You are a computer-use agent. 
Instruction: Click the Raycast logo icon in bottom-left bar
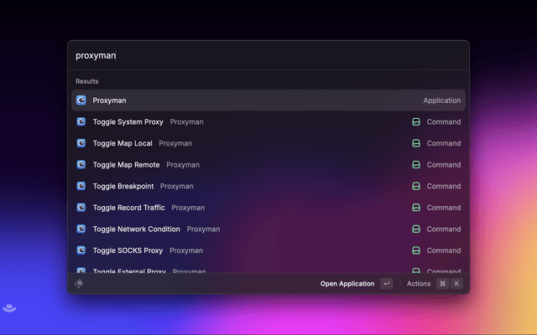coord(80,284)
